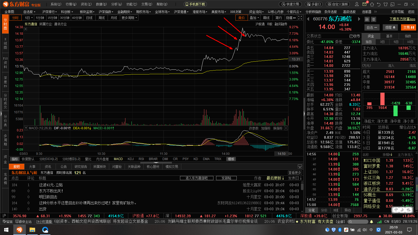Click the undo back arrow icon
This screenshot has height=235, width=418.
(x=379, y=4)
